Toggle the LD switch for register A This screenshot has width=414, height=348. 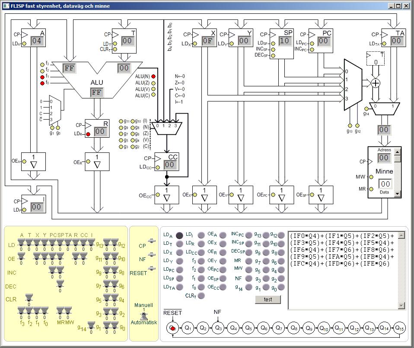point(21,243)
